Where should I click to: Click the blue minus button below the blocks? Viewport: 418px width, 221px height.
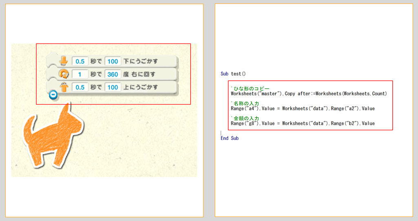[x=53, y=94]
